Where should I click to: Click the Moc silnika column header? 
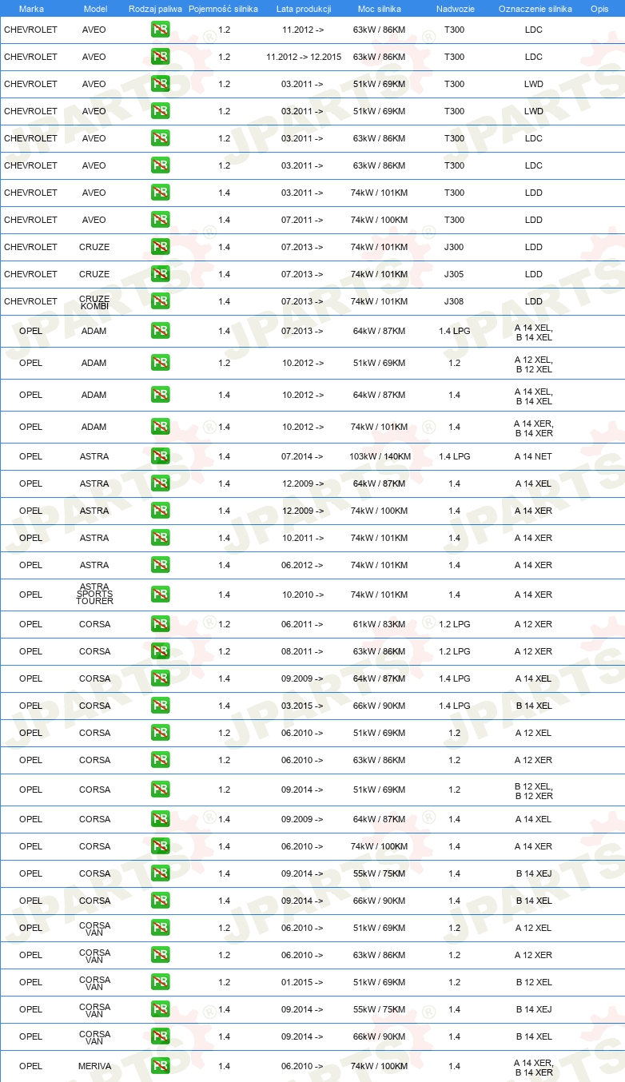380,8
